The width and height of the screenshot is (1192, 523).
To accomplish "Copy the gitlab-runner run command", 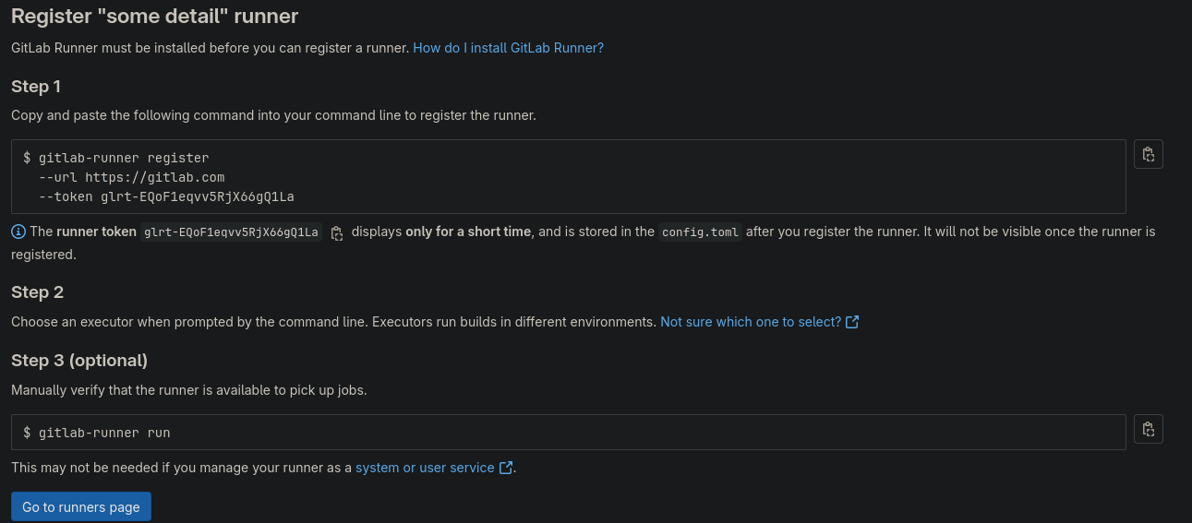I will click(1148, 429).
